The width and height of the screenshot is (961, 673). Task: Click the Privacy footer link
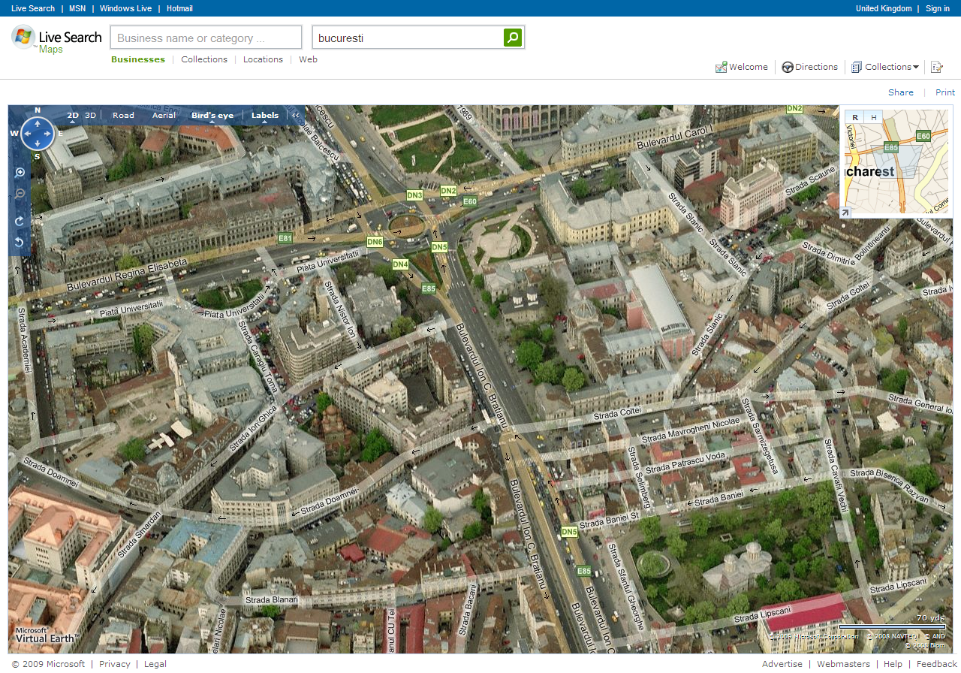[115, 664]
